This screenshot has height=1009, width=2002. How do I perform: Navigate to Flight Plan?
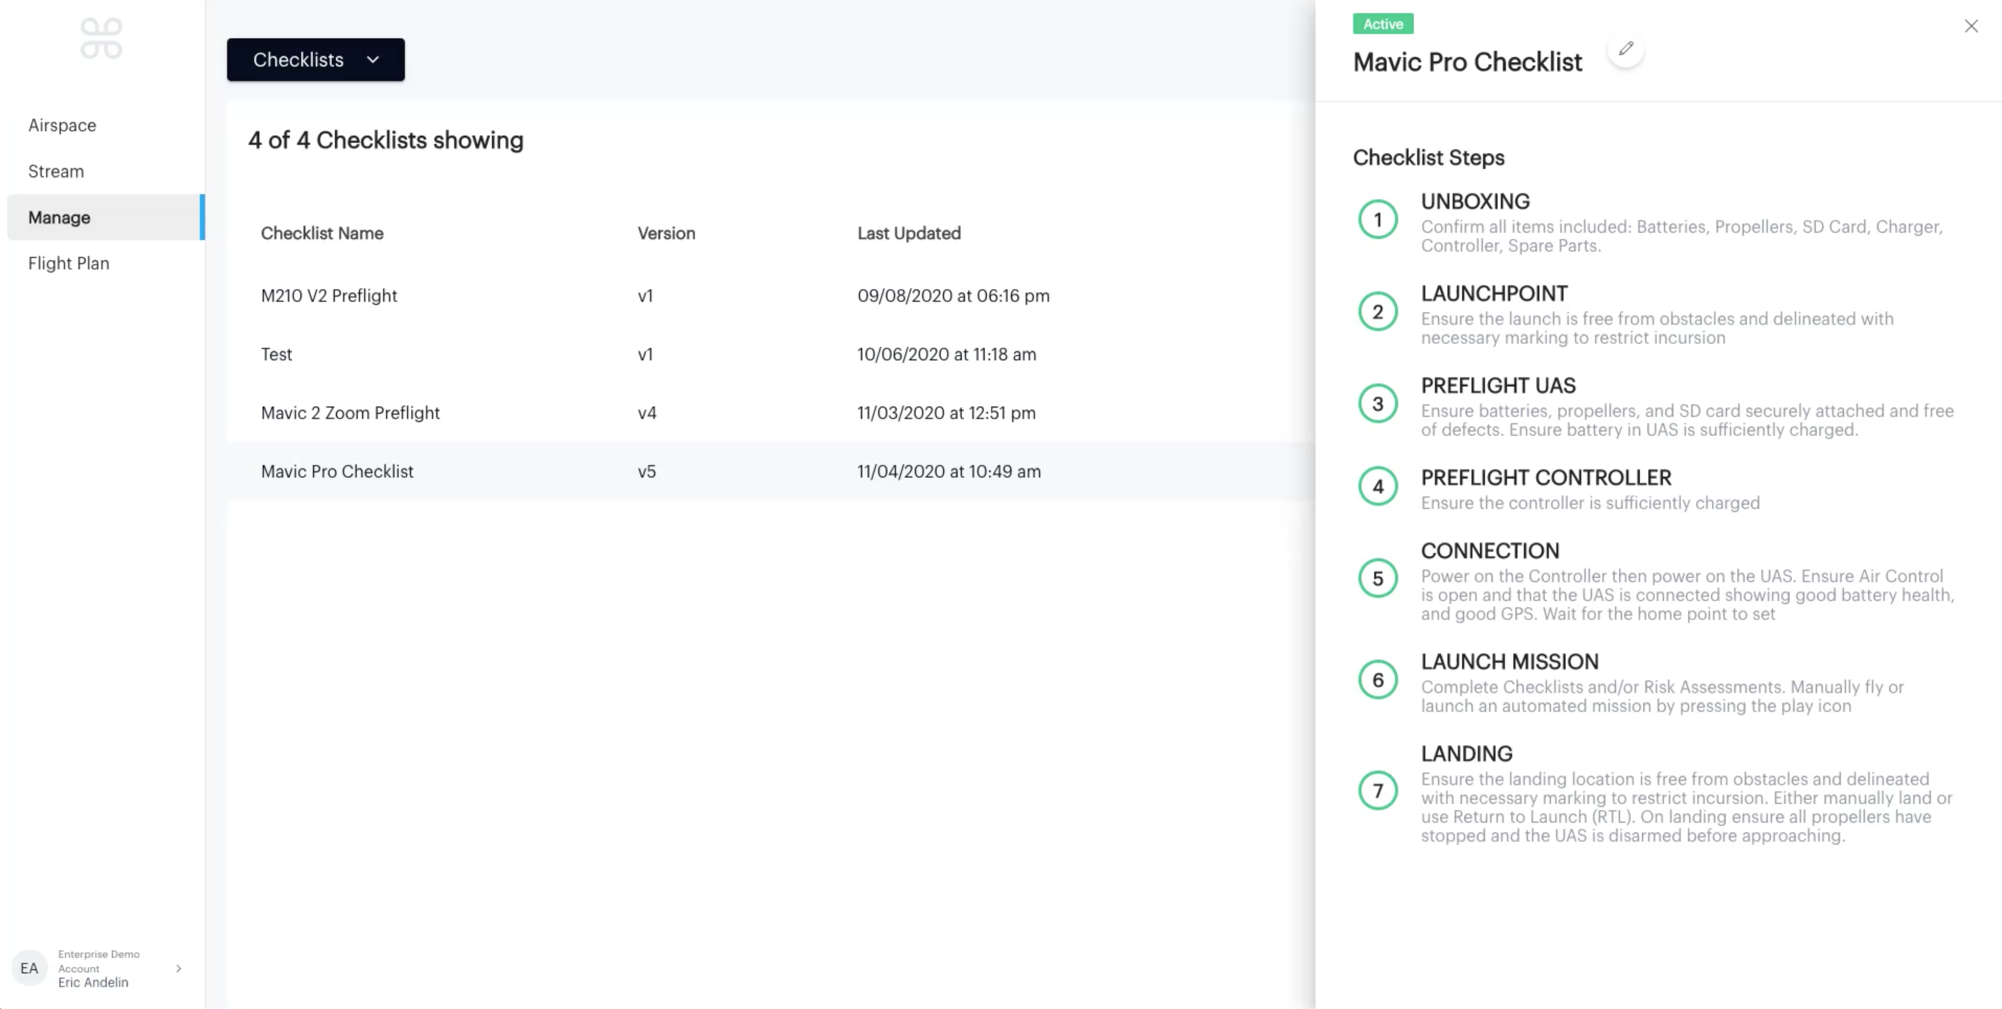pos(68,263)
